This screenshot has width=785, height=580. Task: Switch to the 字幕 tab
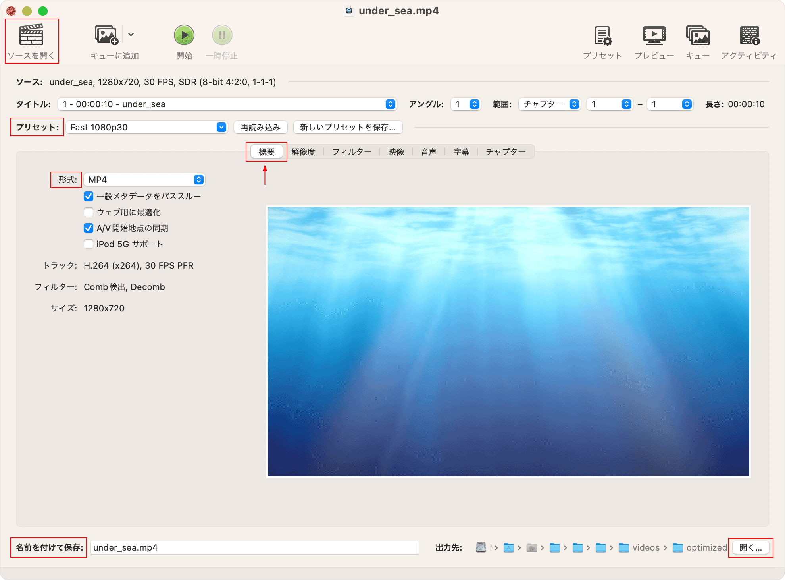coord(461,152)
